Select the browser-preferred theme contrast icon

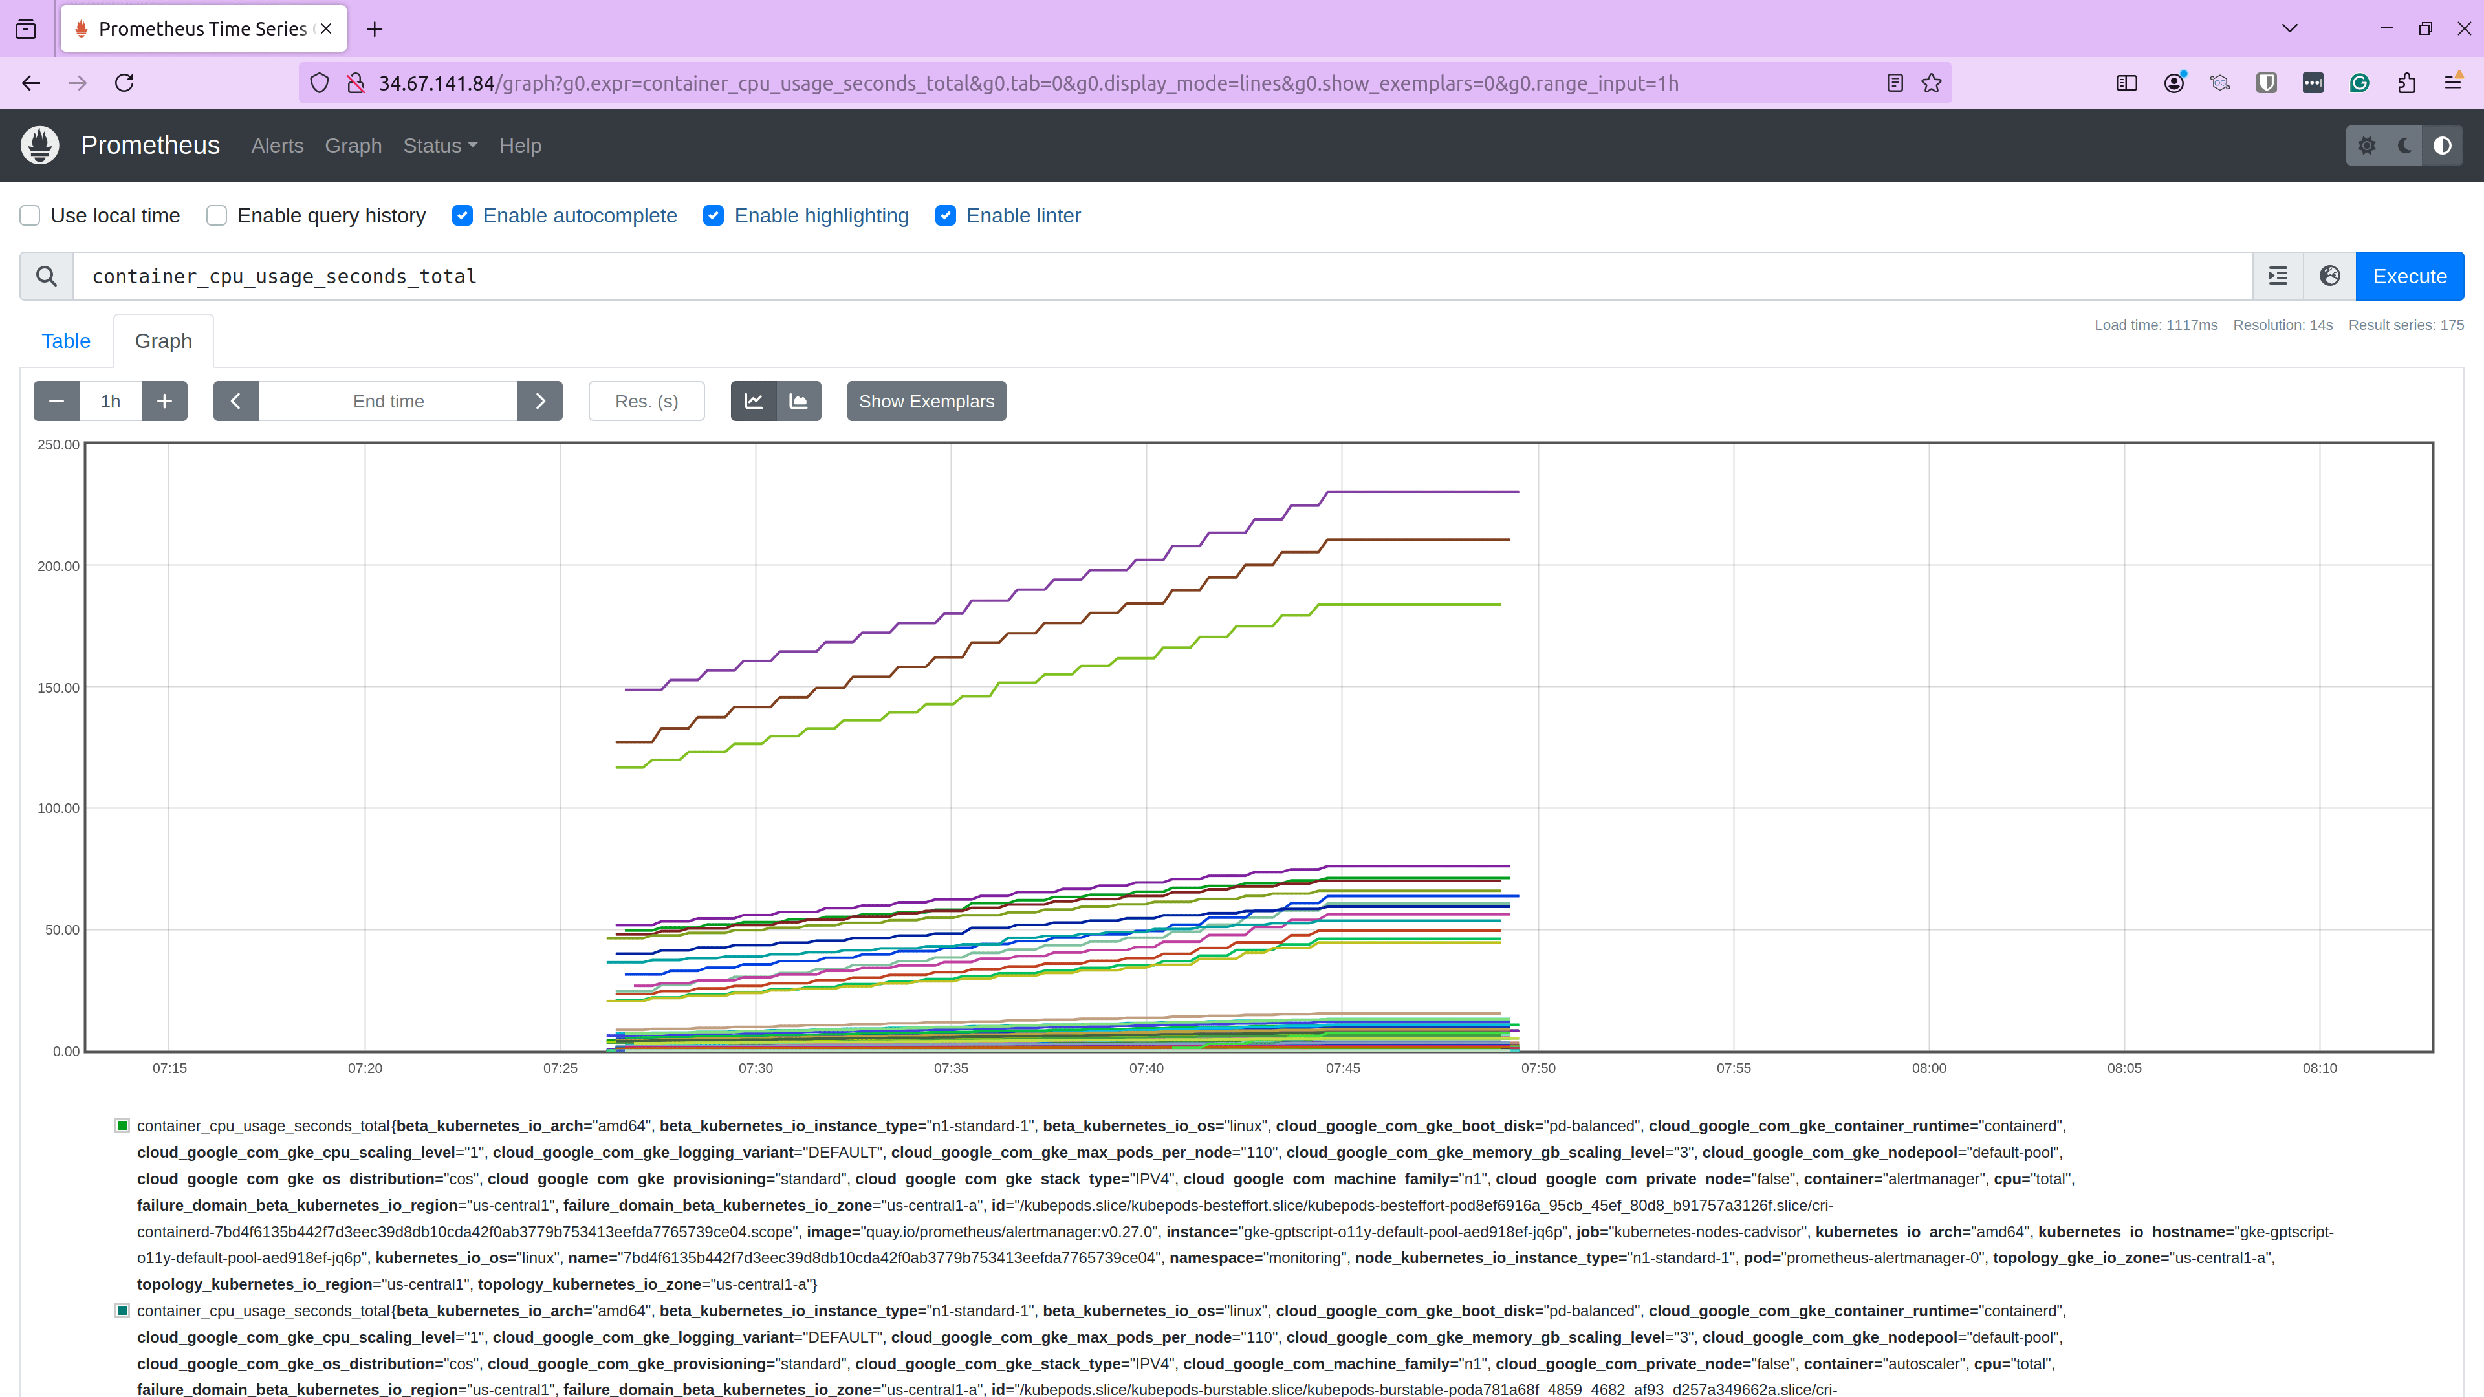(x=2443, y=146)
